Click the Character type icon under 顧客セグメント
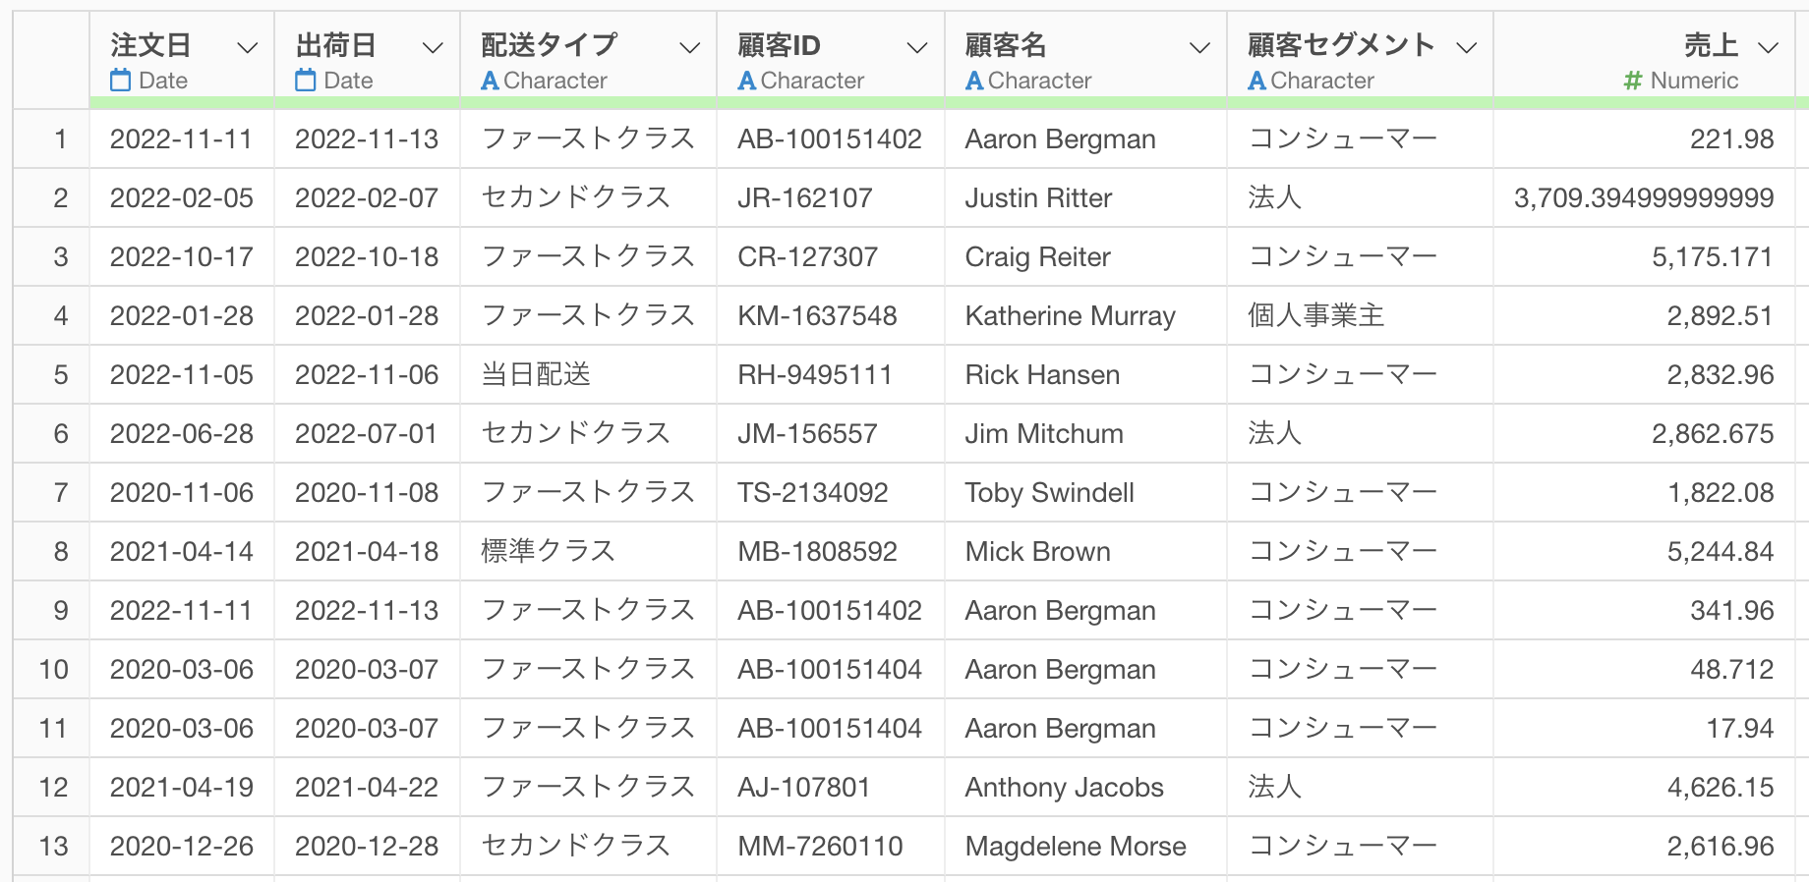The height and width of the screenshot is (882, 1809). pos(1256,81)
